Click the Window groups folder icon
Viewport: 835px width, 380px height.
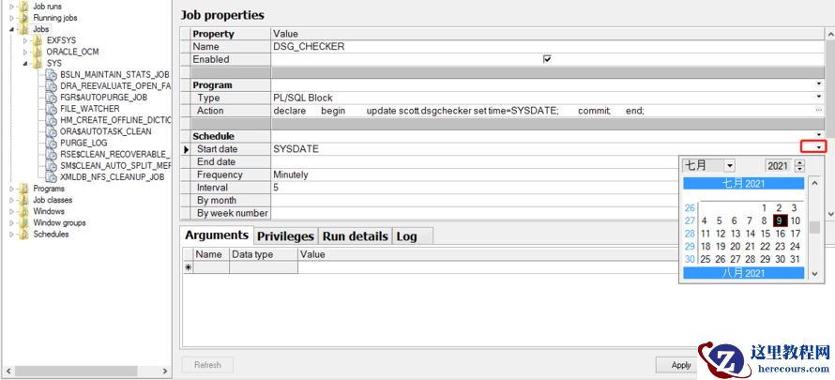coord(23,222)
